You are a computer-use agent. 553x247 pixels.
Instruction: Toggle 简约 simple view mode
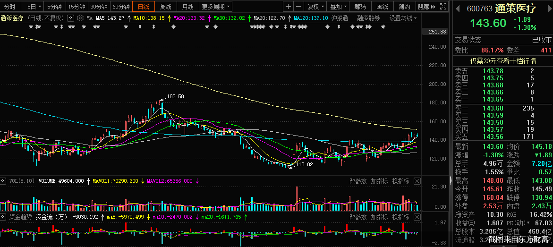404,7
